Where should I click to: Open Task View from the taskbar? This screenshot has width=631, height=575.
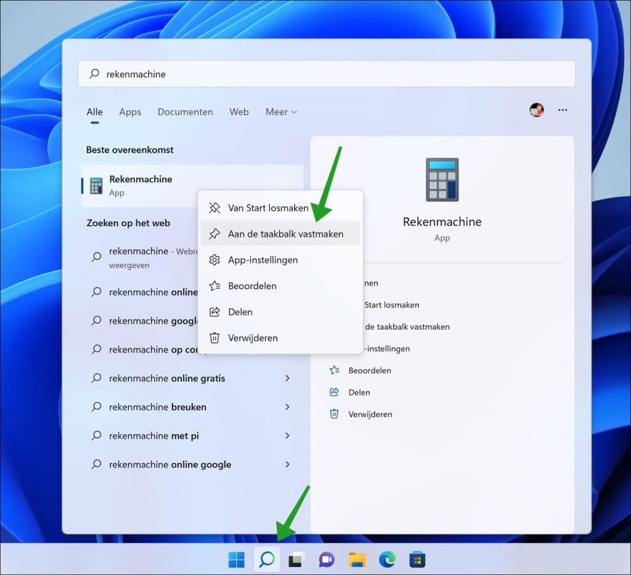(x=296, y=560)
